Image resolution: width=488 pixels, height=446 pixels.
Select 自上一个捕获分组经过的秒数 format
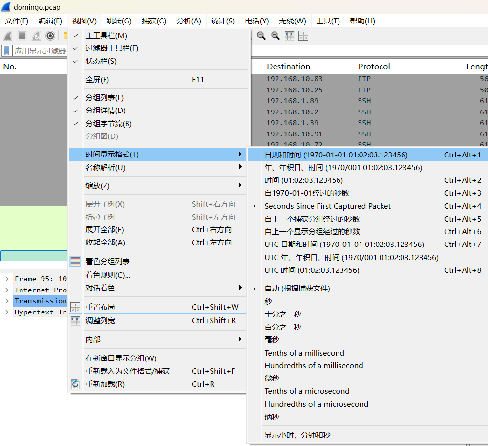[368, 219]
